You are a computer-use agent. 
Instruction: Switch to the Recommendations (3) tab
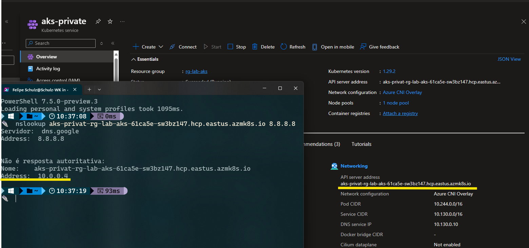click(322, 144)
